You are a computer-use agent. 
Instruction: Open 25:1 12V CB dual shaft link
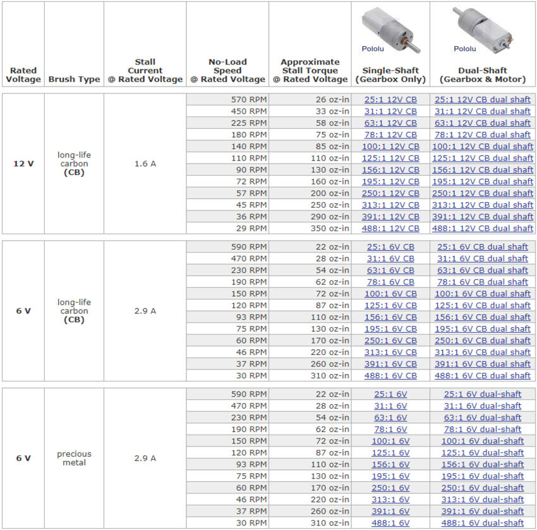point(483,100)
